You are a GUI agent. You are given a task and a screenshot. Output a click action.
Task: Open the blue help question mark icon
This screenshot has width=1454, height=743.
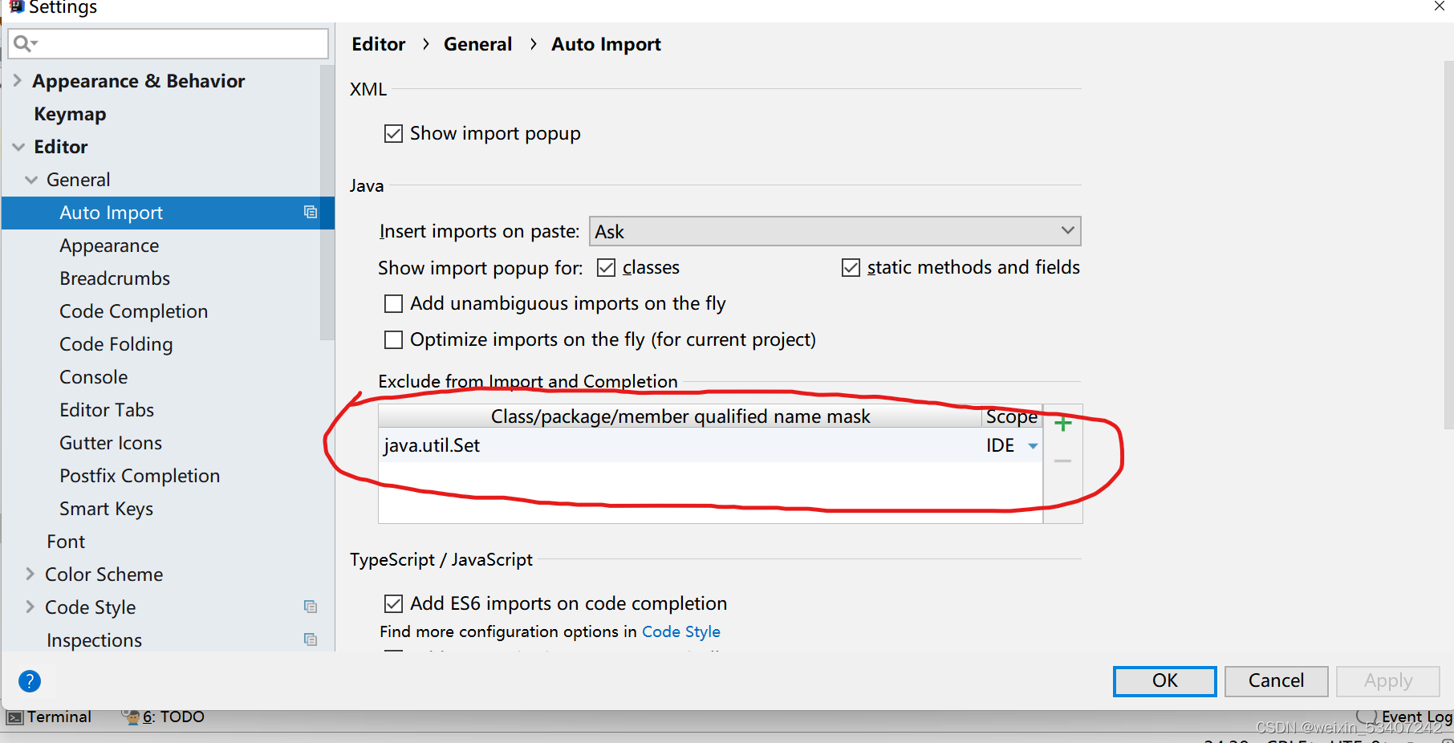click(30, 681)
